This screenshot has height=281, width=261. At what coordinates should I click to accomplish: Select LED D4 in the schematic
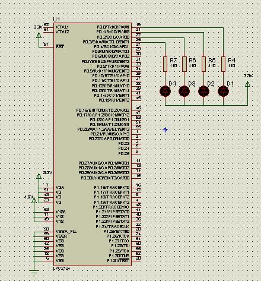pos(165,91)
